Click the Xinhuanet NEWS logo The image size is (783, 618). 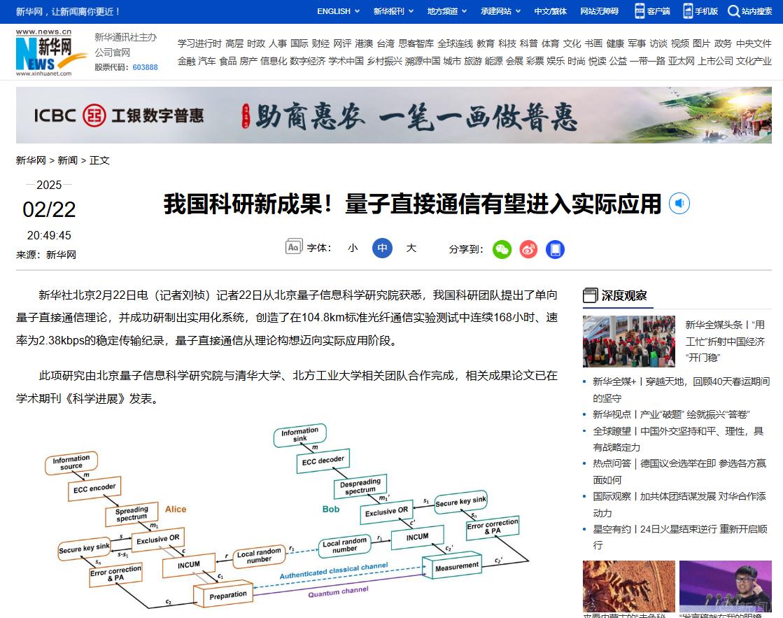pos(45,52)
